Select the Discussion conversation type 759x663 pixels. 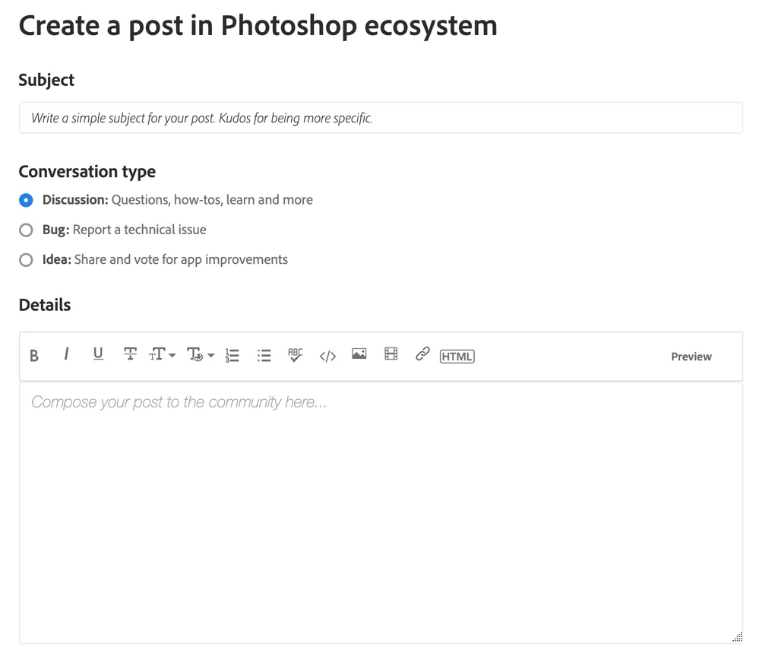coord(26,200)
